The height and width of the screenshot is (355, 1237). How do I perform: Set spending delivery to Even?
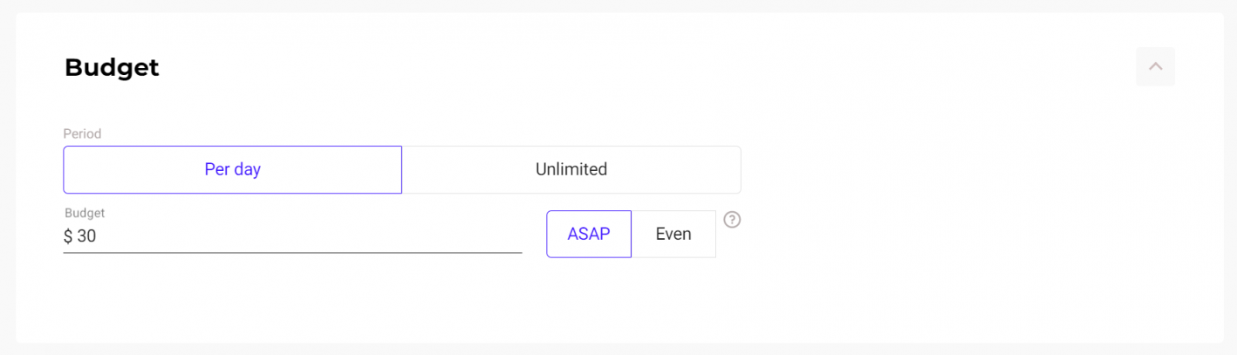click(x=673, y=234)
